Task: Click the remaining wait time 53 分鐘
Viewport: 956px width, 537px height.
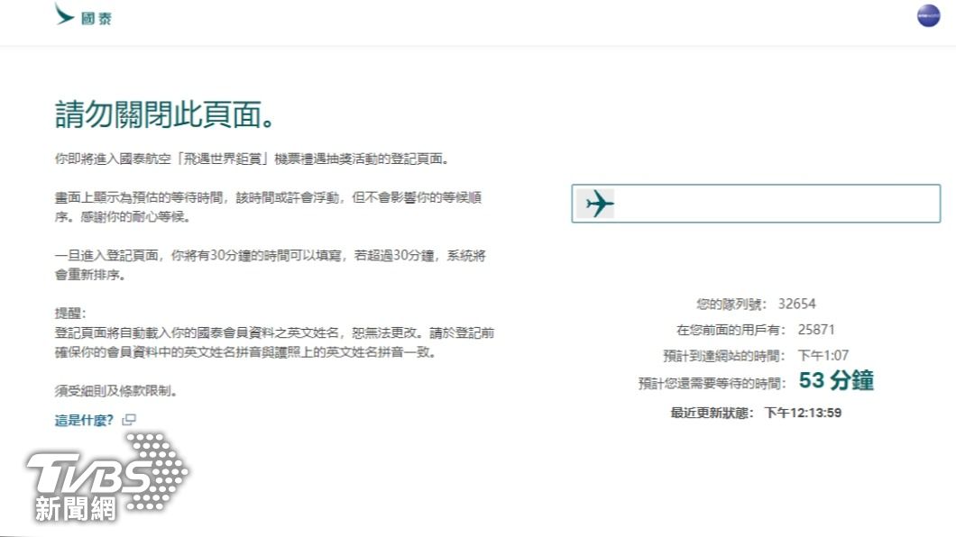Action: coord(836,381)
